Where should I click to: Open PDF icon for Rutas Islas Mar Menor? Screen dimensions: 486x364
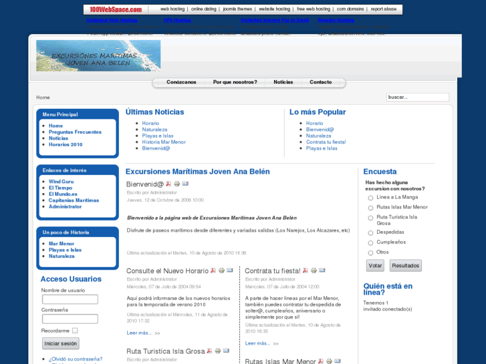tap(320, 361)
